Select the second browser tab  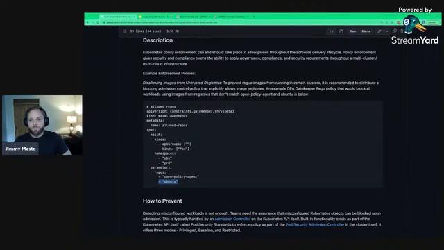(x=155, y=17)
